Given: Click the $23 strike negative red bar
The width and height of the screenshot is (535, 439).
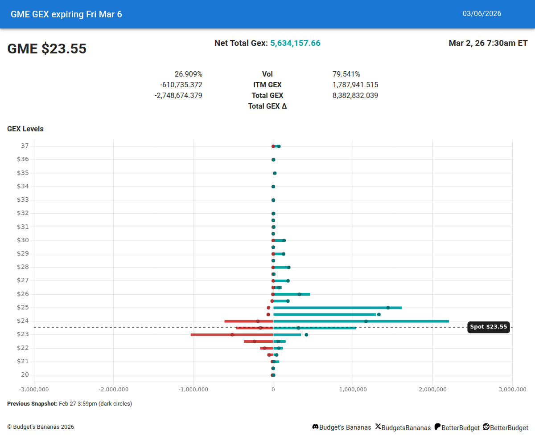Looking at the screenshot, I should pos(232,334).
